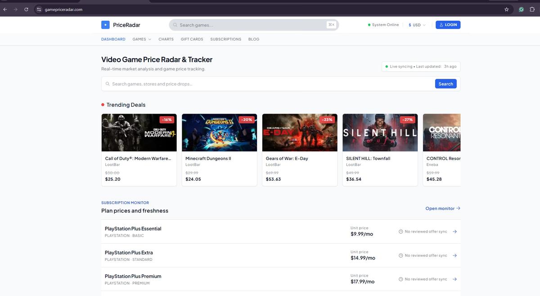This screenshot has width=540, height=296.
Task: Click the site information icon in the address bar
Action: [x=39, y=9]
